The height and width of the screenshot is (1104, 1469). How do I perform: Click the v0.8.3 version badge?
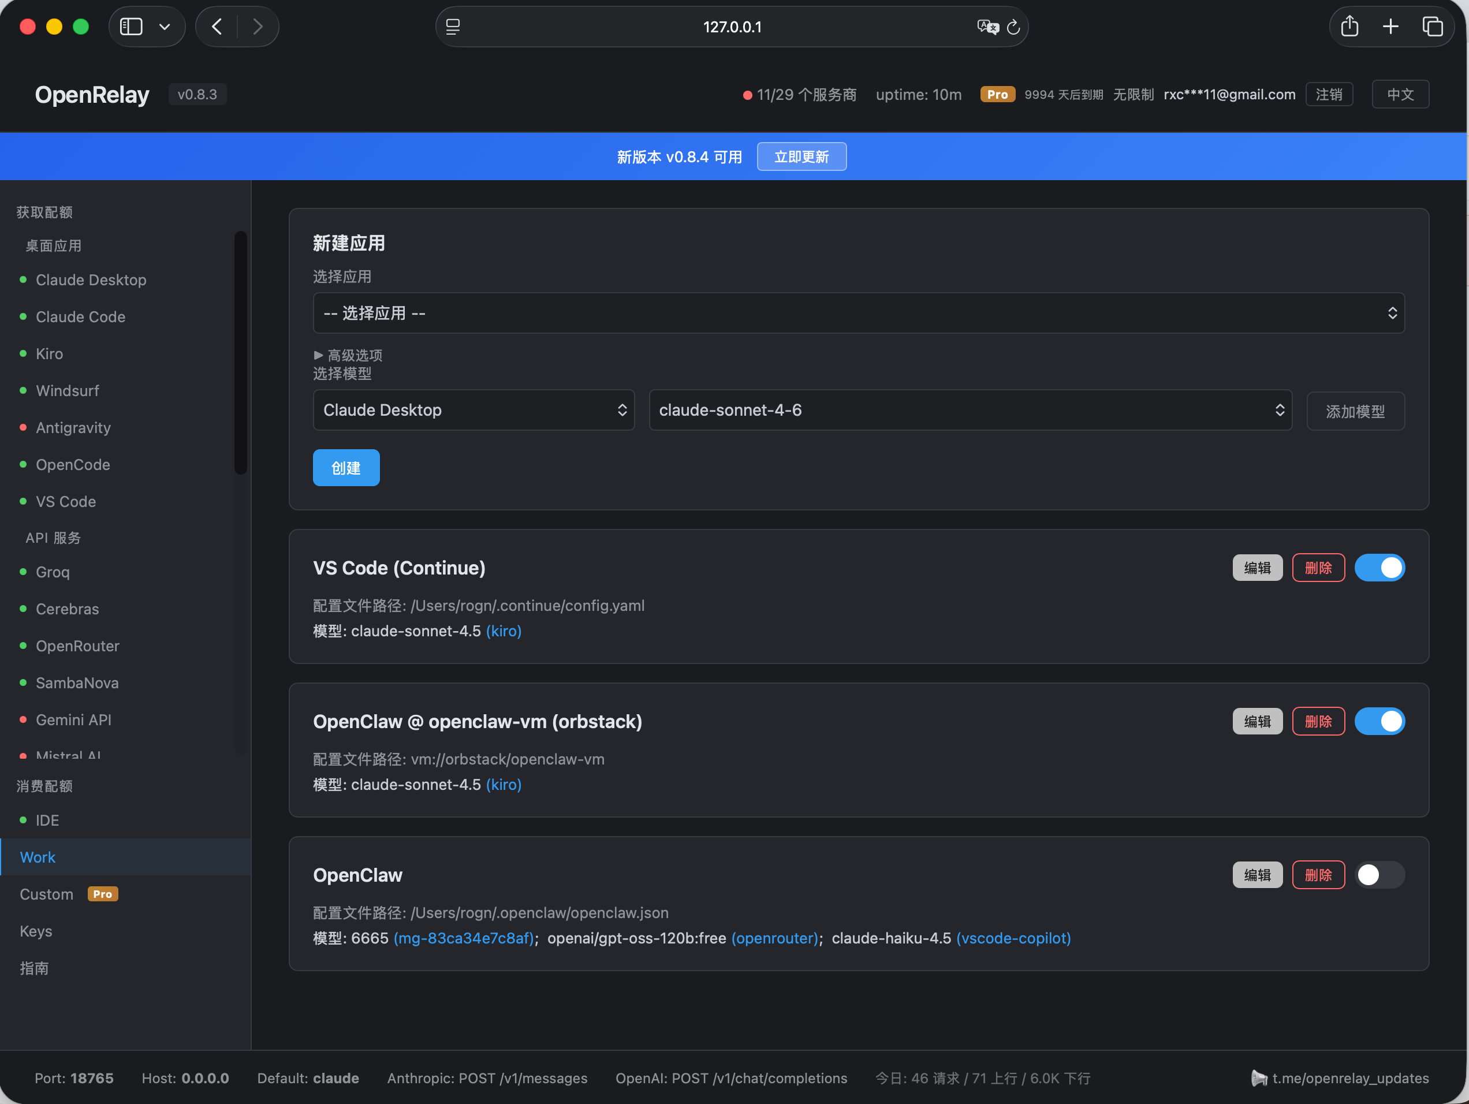tap(197, 94)
